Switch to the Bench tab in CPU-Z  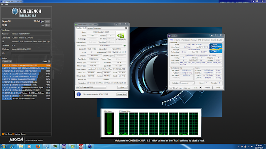[x=213, y=40]
